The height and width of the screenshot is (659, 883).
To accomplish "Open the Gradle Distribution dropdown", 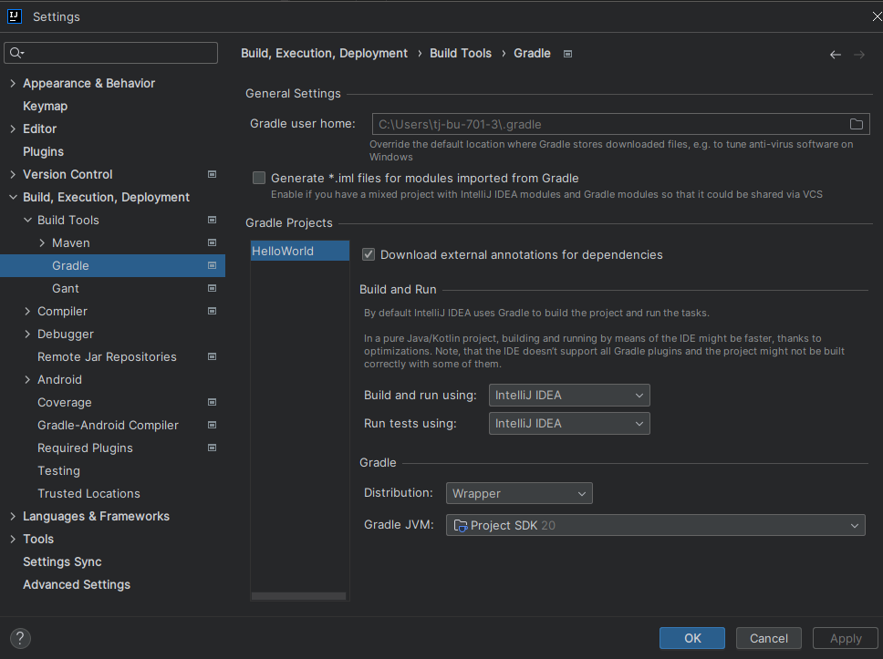I will pyautogui.click(x=519, y=494).
